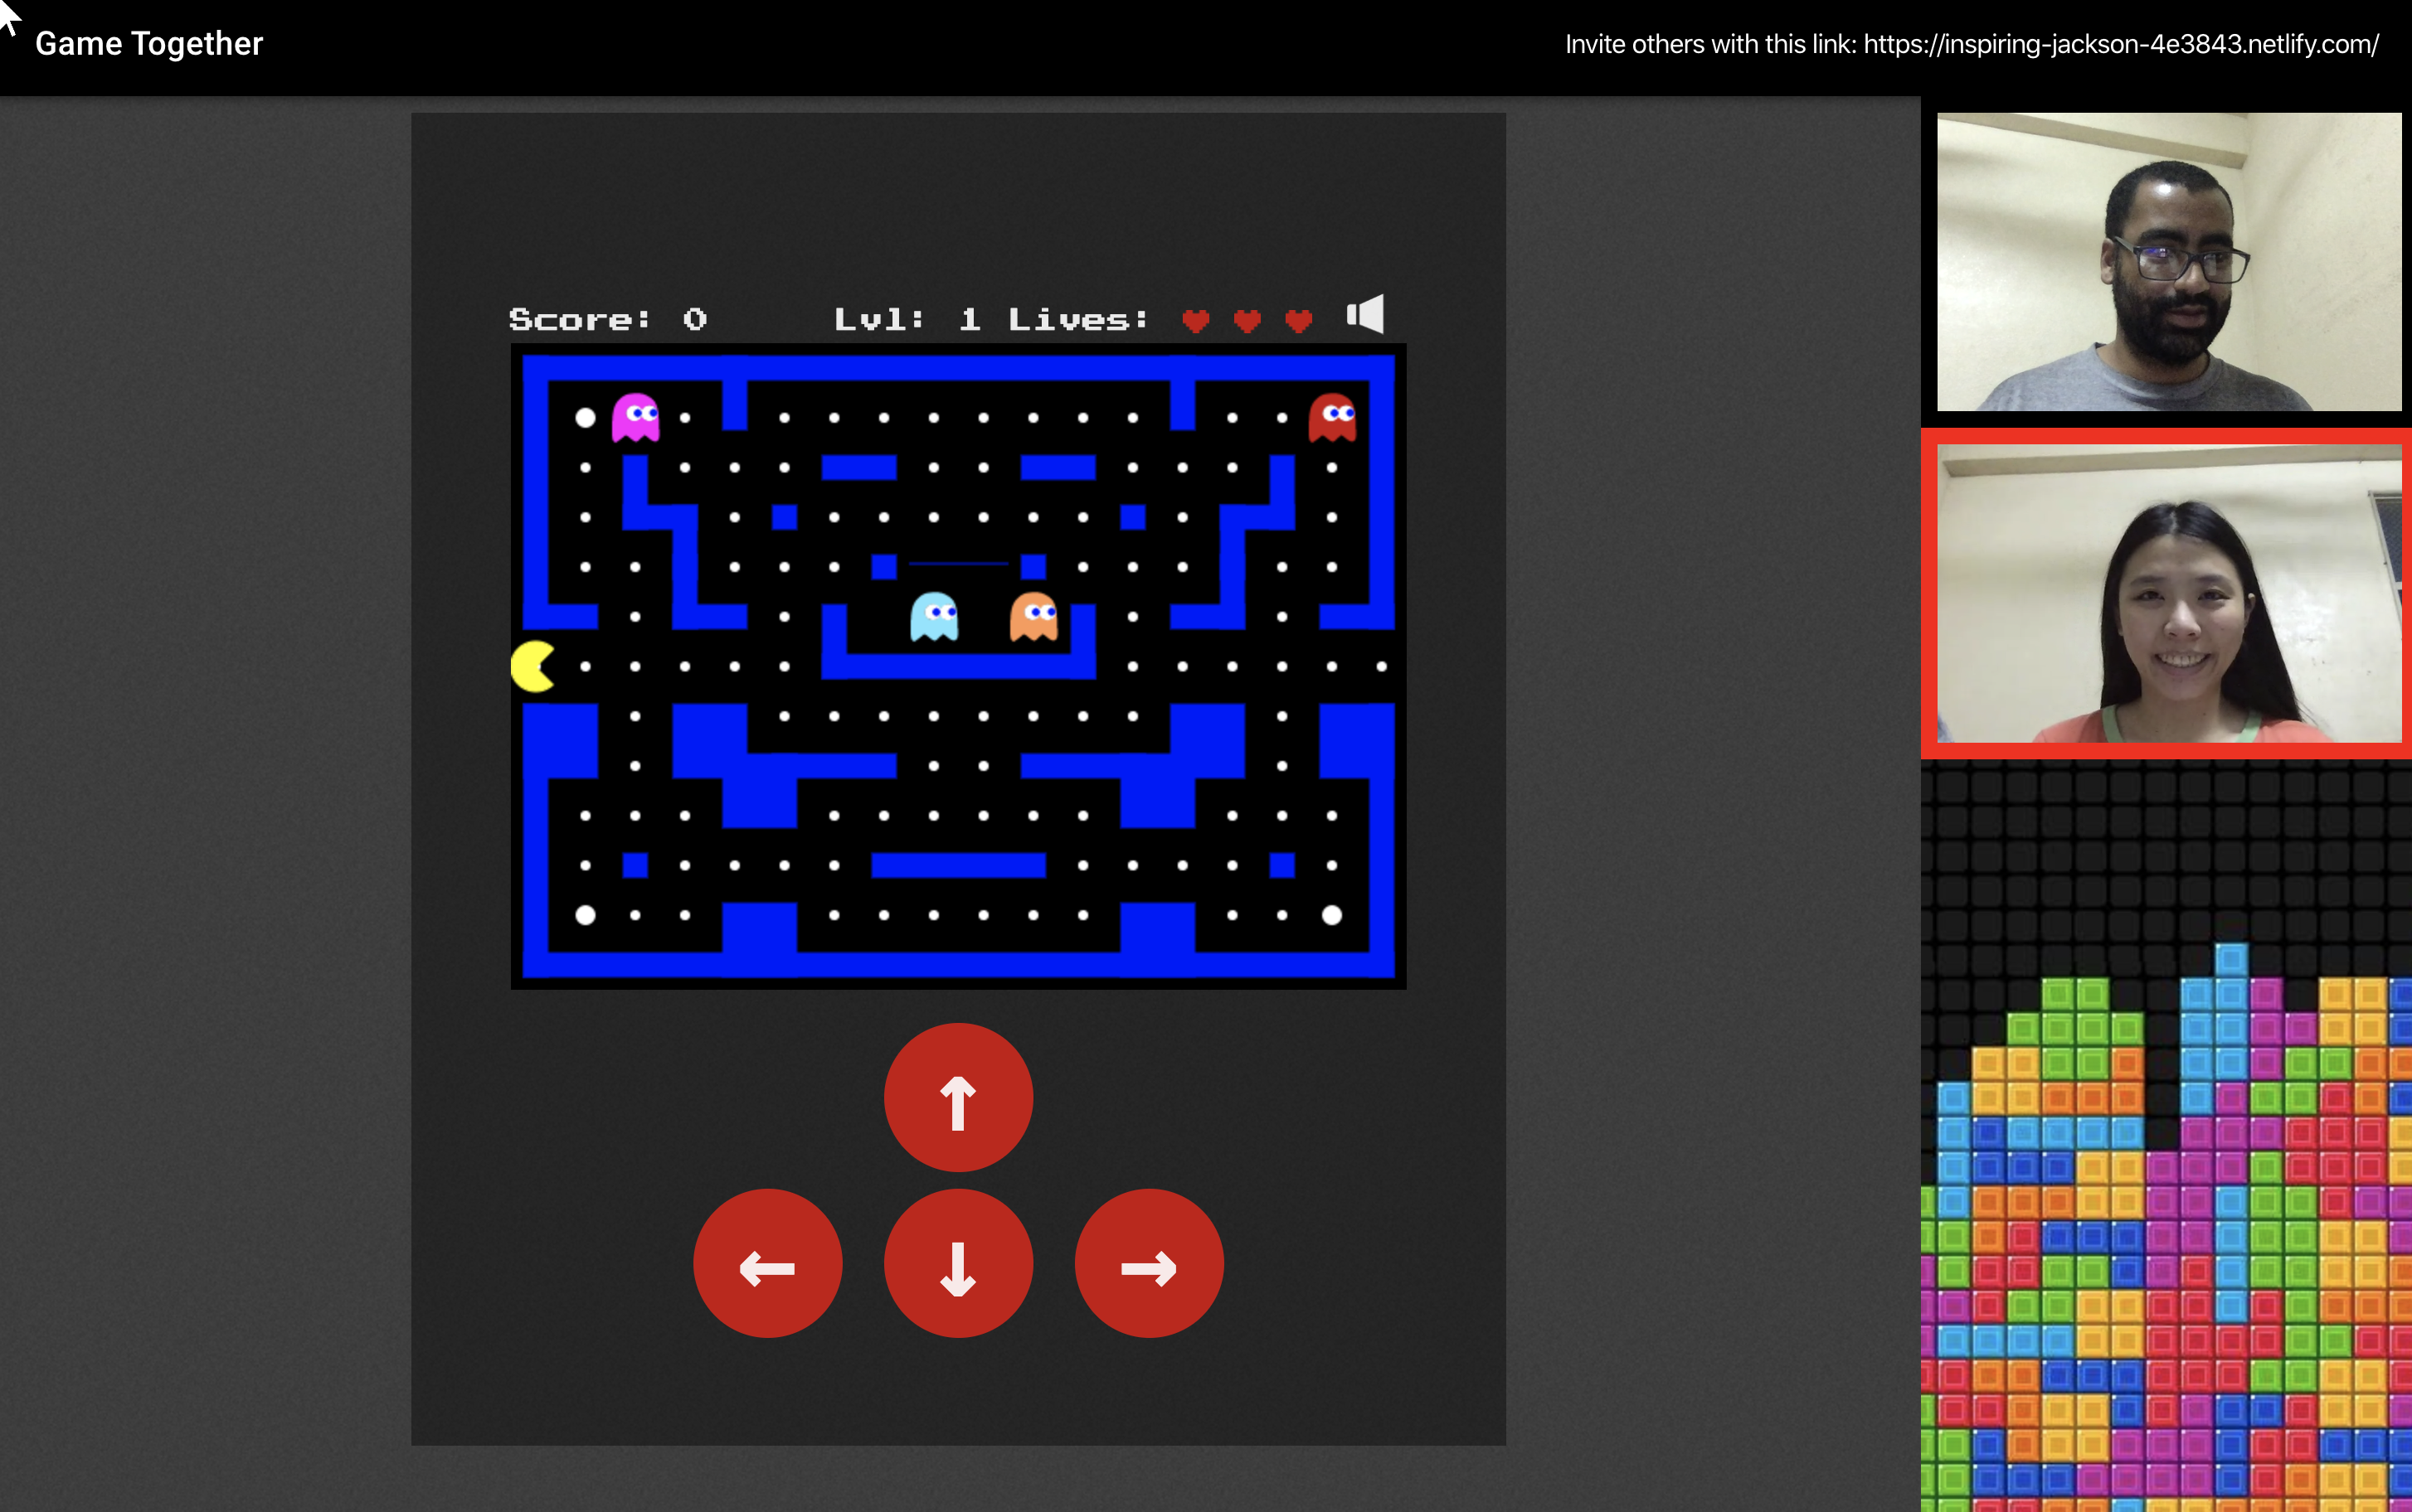This screenshot has width=2412, height=1512.
Task: Select the woman's video feed
Action: click(x=2169, y=594)
